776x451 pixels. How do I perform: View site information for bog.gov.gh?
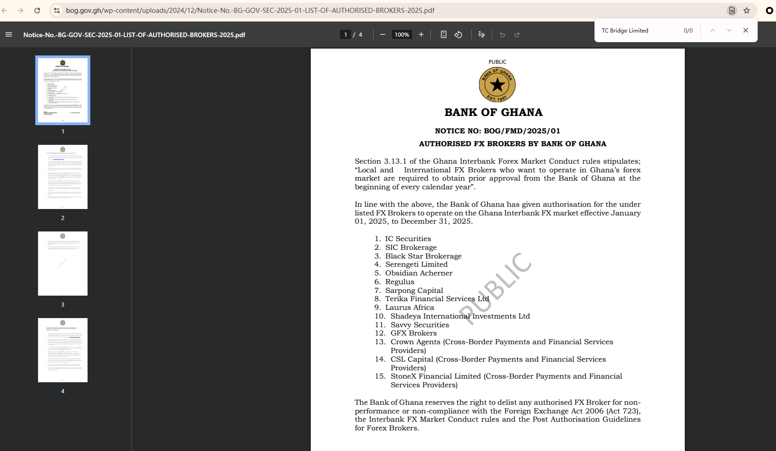57,11
